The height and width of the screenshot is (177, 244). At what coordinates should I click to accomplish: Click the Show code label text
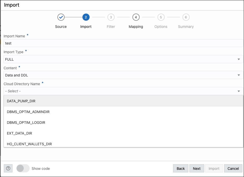[x=41, y=169]
